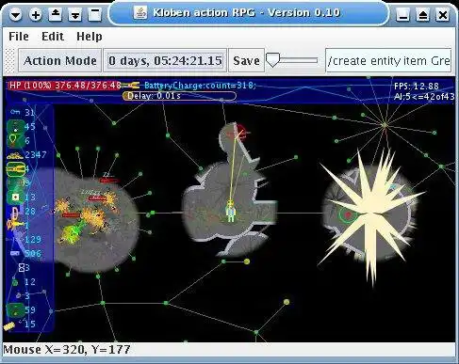
Task: Click the red HP bar showing 376.48/376.48
Action: tap(64, 86)
